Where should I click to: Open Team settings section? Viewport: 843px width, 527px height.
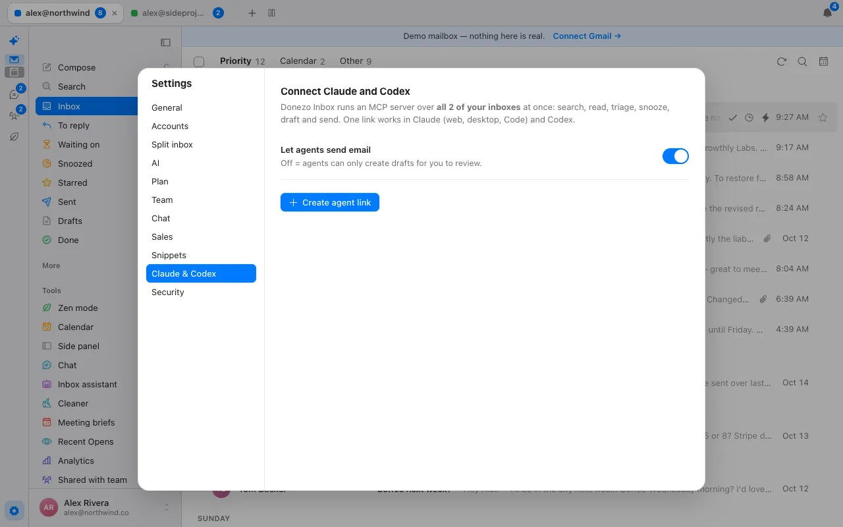(201, 200)
